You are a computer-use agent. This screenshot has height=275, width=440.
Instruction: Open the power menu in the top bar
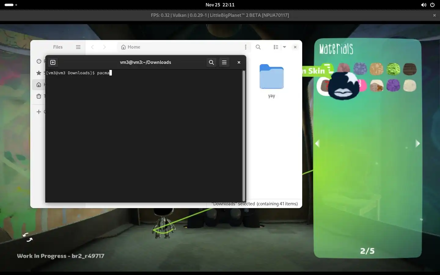click(x=432, y=5)
